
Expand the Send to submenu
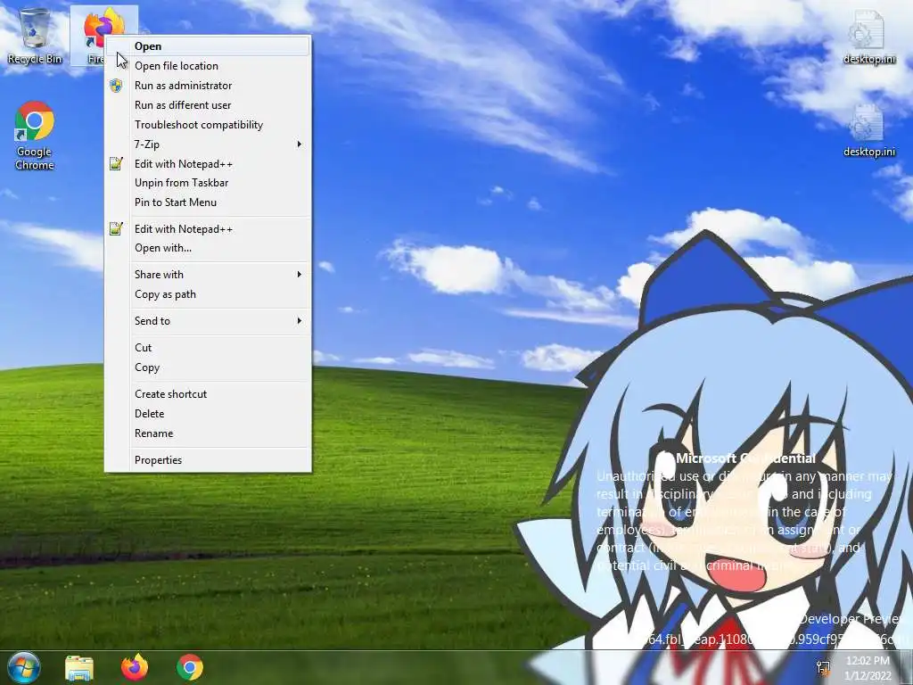click(x=208, y=321)
